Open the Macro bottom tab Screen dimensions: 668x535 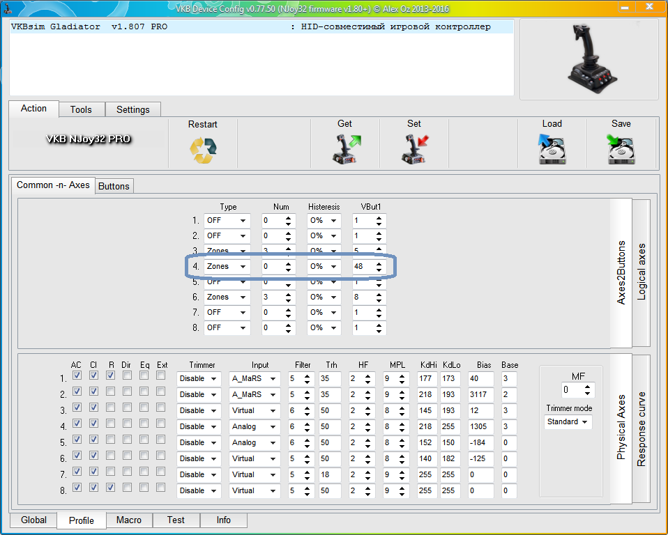pyautogui.click(x=129, y=520)
